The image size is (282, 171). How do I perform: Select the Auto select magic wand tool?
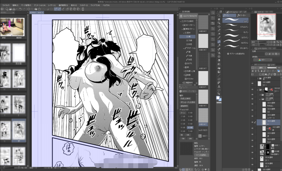point(219,34)
